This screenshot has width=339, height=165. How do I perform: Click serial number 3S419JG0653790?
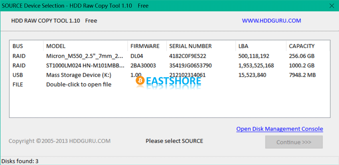pyautogui.click(x=191, y=66)
